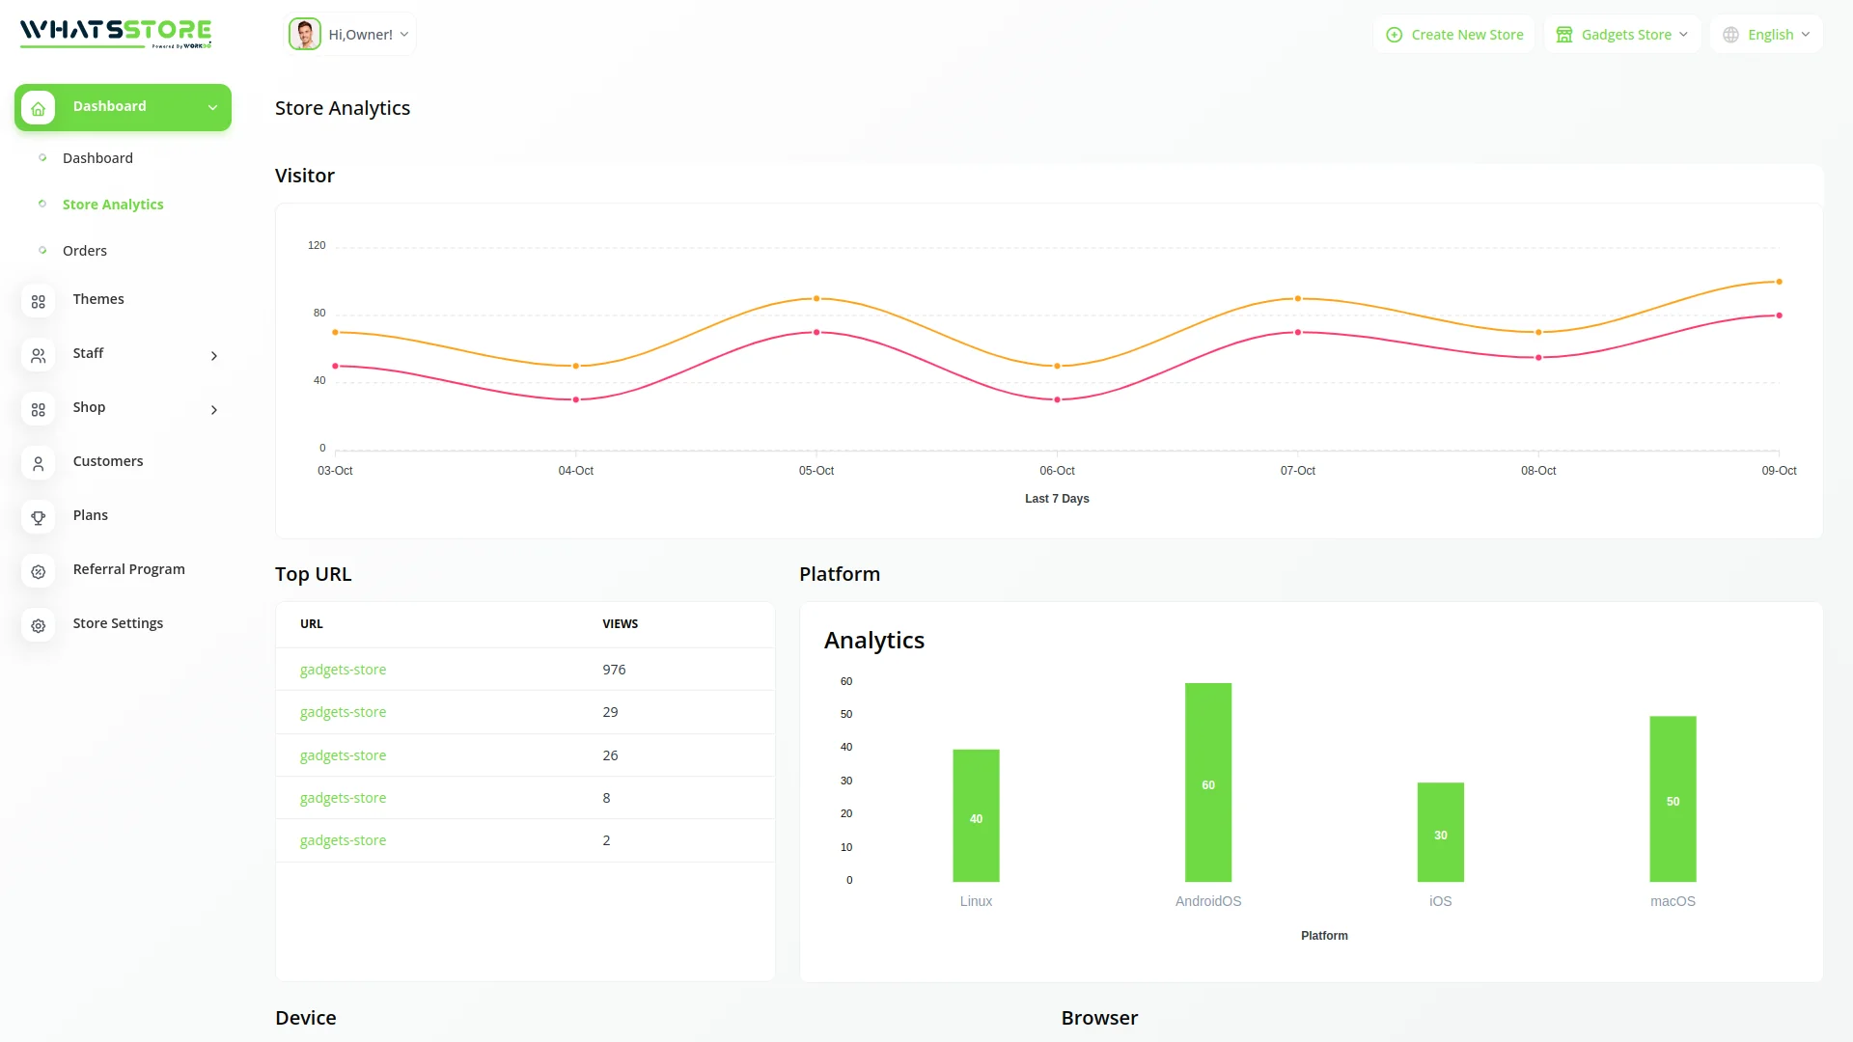1853x1042 pixels.
Task: Expand the Shop submenu arrow
Action: click(213, 410)
